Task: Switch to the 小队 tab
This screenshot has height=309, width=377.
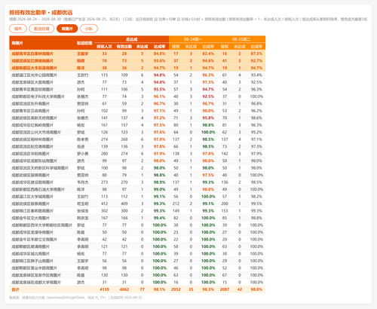Action: point(89,29)
